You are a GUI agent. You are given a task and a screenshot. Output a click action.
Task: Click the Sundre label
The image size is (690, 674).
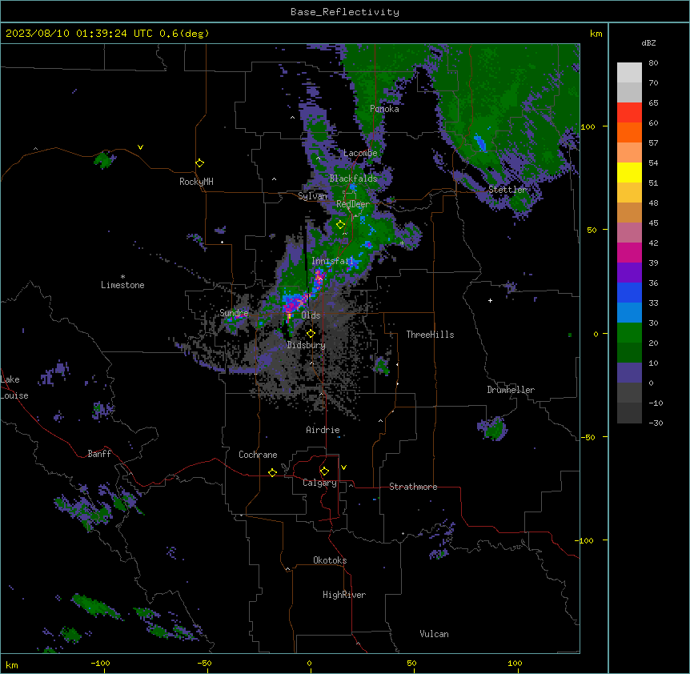click(x=234, y=313)
